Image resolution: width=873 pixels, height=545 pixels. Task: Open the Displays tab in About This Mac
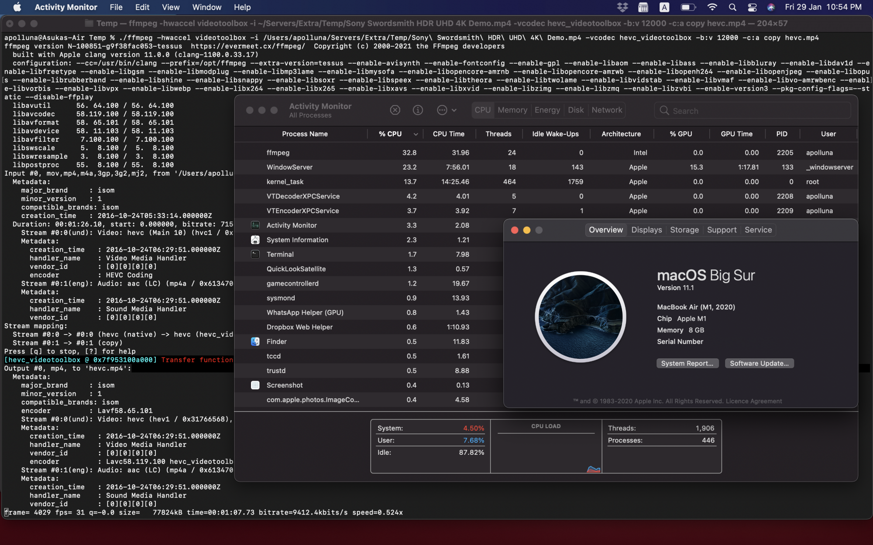[x=646, y=230]
